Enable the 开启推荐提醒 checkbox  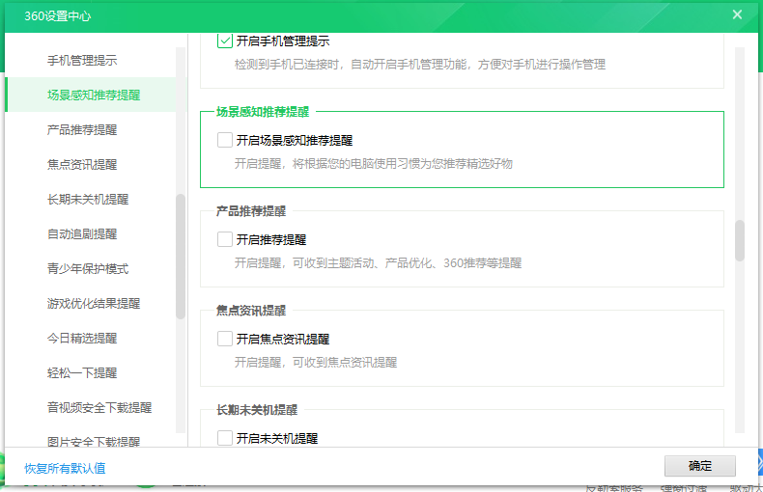(225, 239)
